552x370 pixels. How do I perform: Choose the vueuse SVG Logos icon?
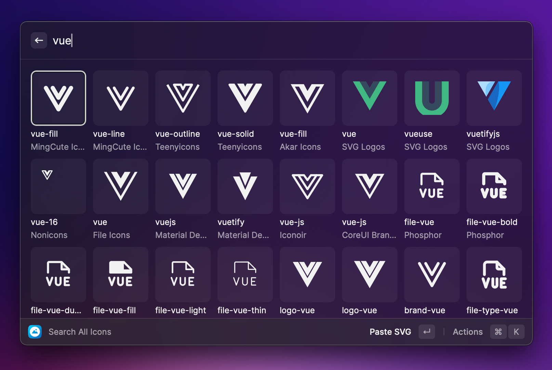tap(432, 98)
